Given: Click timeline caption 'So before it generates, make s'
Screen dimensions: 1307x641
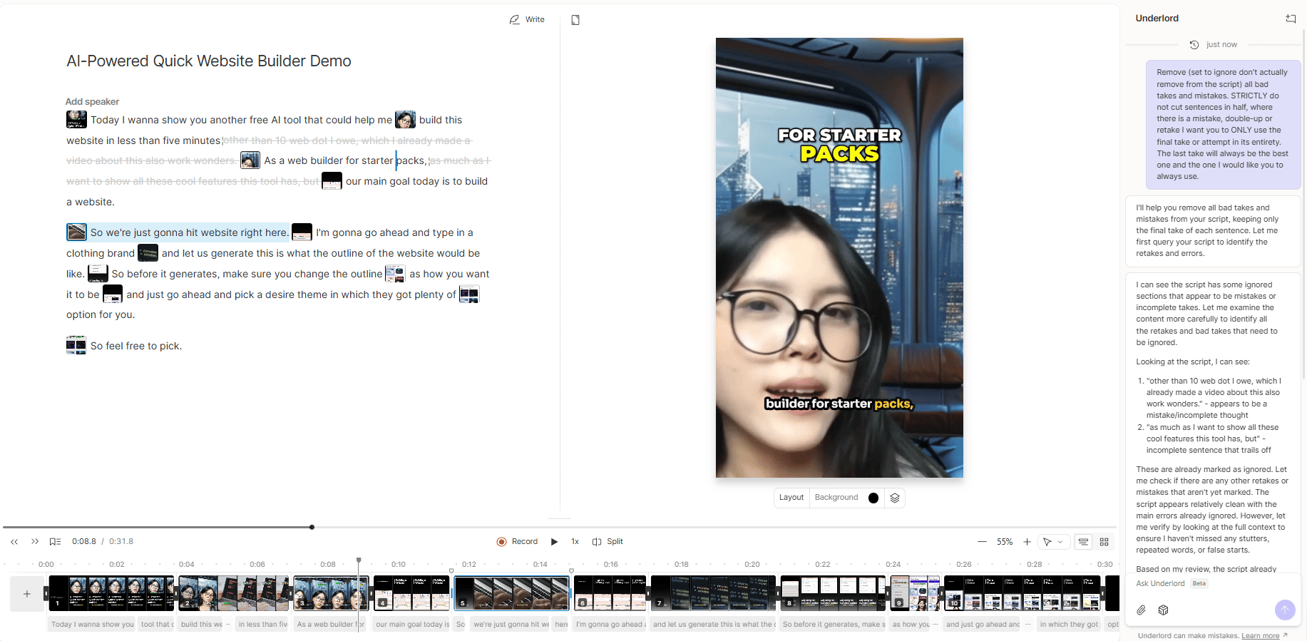Looking at the screenshot, I should [x=834, y=625].
